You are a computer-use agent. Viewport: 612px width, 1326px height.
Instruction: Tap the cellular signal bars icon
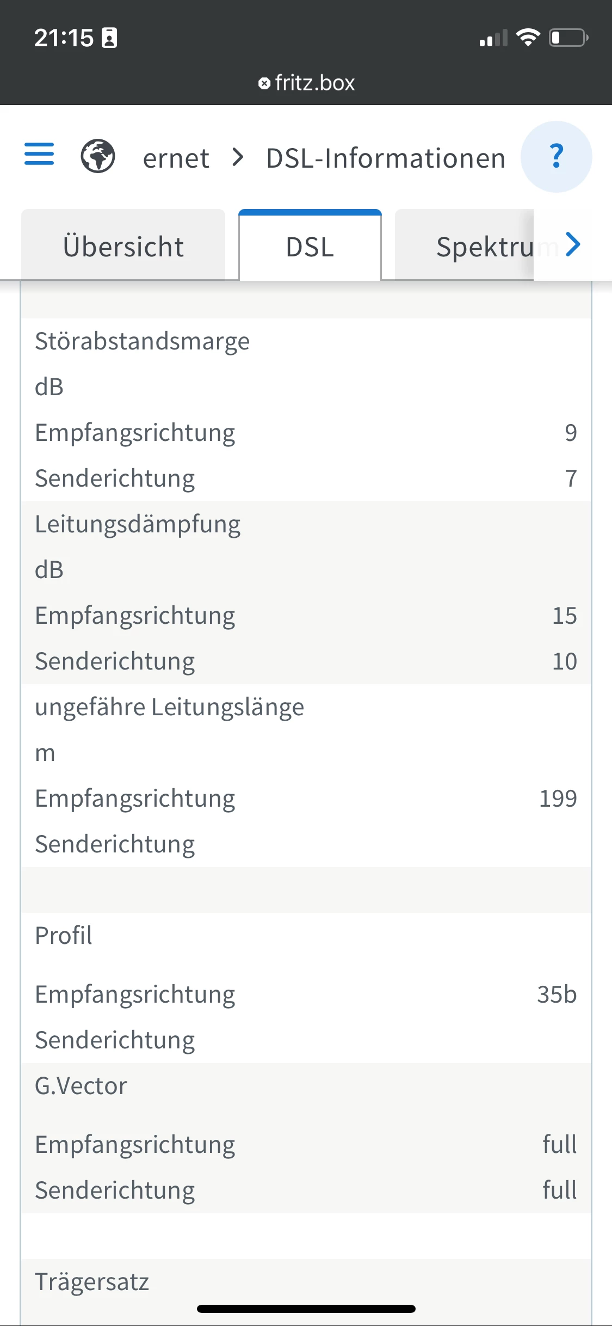[493, 38]
